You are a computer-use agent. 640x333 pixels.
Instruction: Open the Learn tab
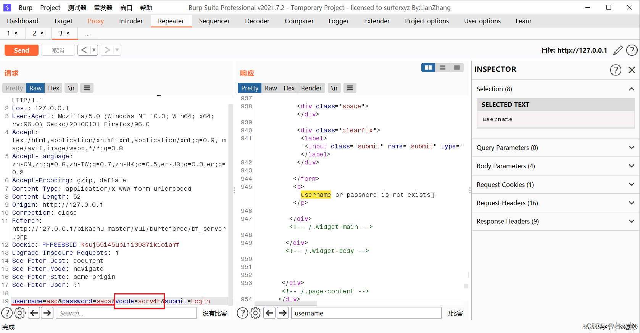[523, 21]
